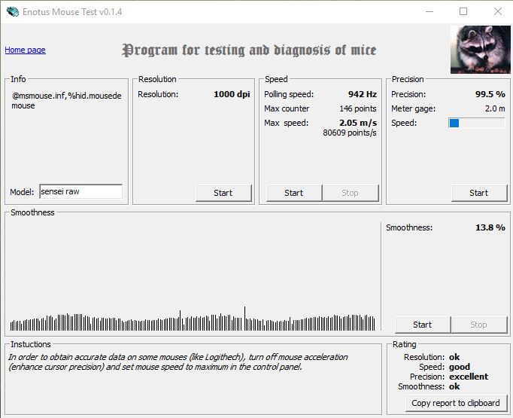Start the Precision test
513x418 pixels.
(479, 193)
